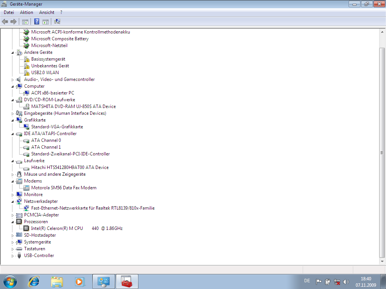The image size is (386, 289).
Task: Select the Netzwerkadapter category label
Action: 41,201
